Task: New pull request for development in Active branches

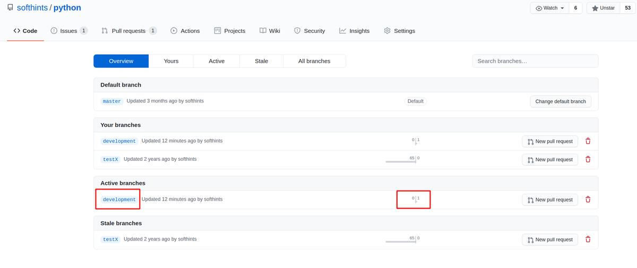Action: (x=550, y=200)
